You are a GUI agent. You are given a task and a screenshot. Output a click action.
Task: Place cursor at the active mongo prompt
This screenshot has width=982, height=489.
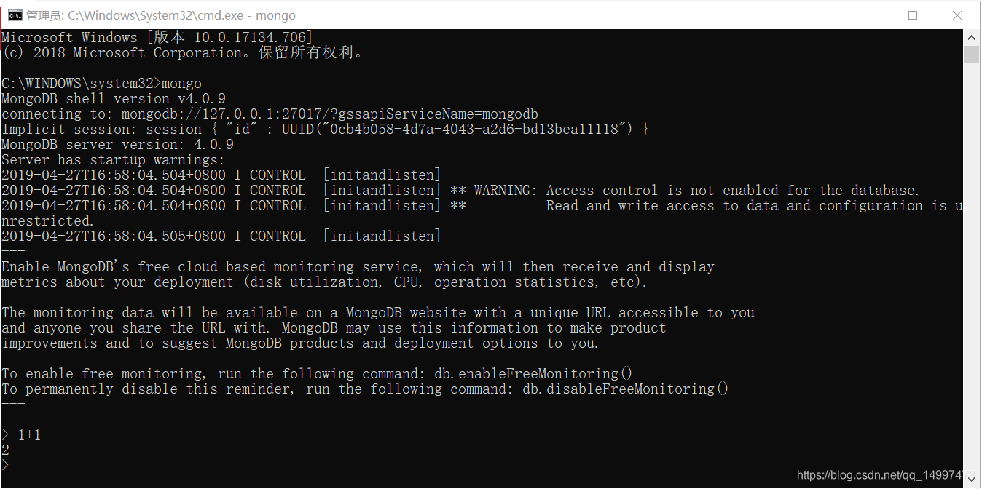pyautogui.click(x=13, y=464)
